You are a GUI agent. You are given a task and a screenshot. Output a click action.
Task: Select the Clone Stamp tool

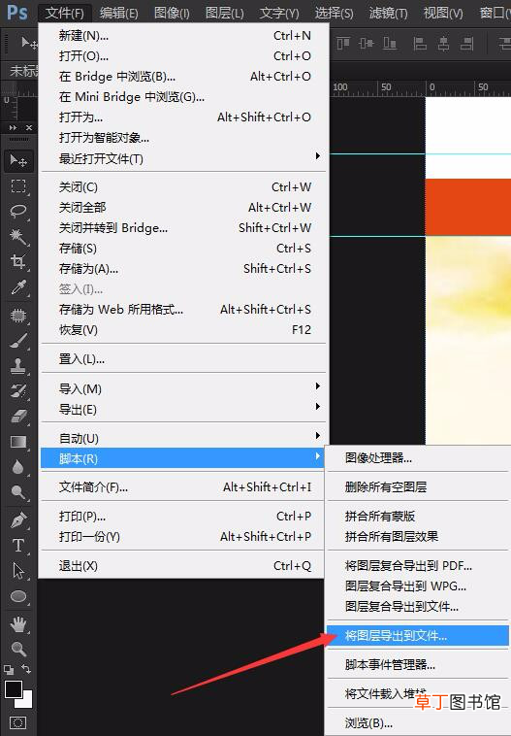(x=18, y=366)
